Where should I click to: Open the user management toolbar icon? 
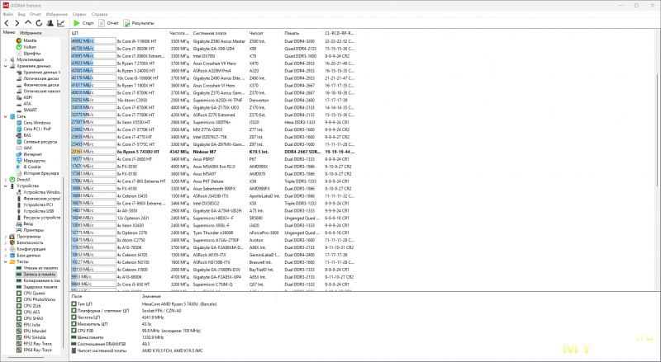[x=50, y=23]
